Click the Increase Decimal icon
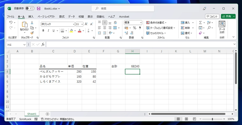Screen dimensions: 242x125 126,33
